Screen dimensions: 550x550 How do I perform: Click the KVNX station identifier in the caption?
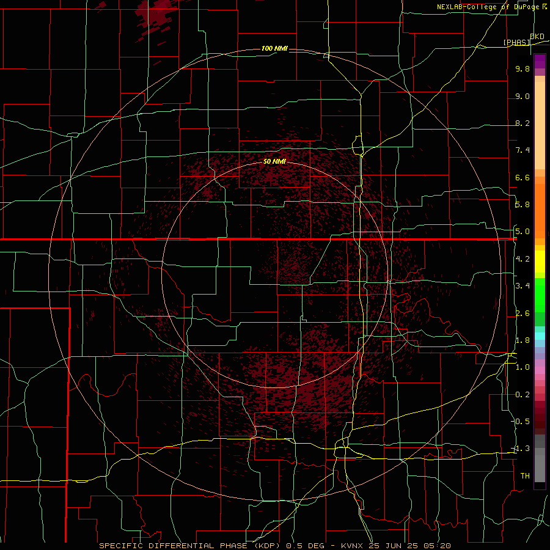(353, 546)
